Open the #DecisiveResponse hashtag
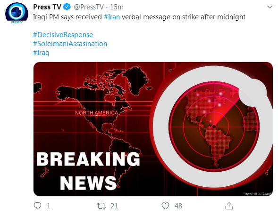This screenshot has height=214, width=278. click(x=63, y=35)
